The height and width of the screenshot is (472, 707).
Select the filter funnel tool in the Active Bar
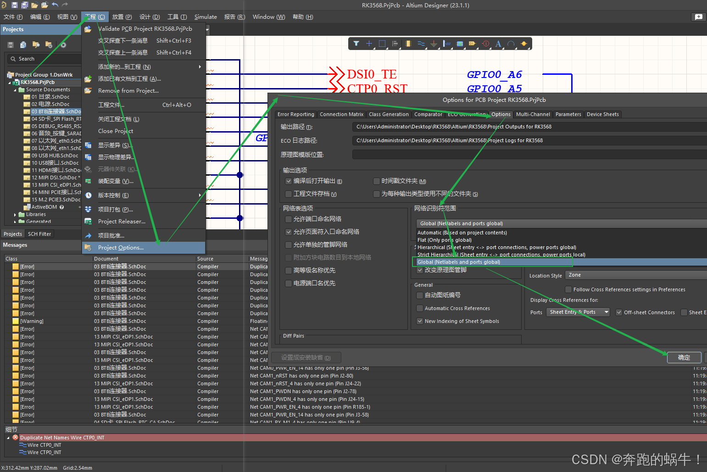(x=356, y=44)
